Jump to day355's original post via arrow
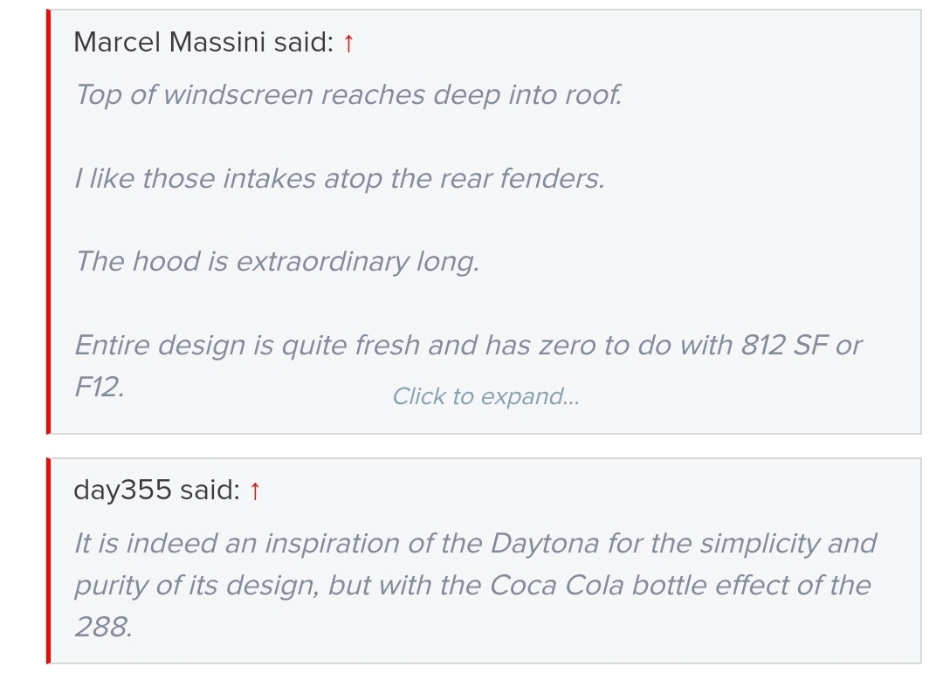 [254, 491]
